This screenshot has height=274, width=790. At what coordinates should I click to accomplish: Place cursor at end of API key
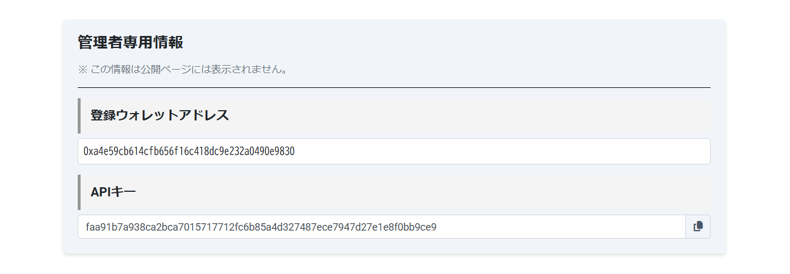(437, 227)
